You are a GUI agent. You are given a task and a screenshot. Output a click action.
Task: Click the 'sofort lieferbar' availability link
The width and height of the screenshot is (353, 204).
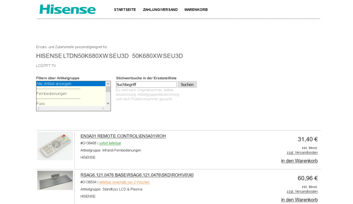click(x=110, y=143)
